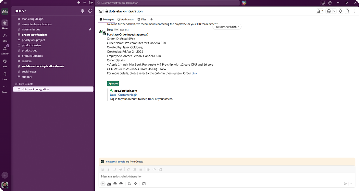This screenshot has width=359, height=191.
Task: Toggle bold formatting
Action: 103,169
